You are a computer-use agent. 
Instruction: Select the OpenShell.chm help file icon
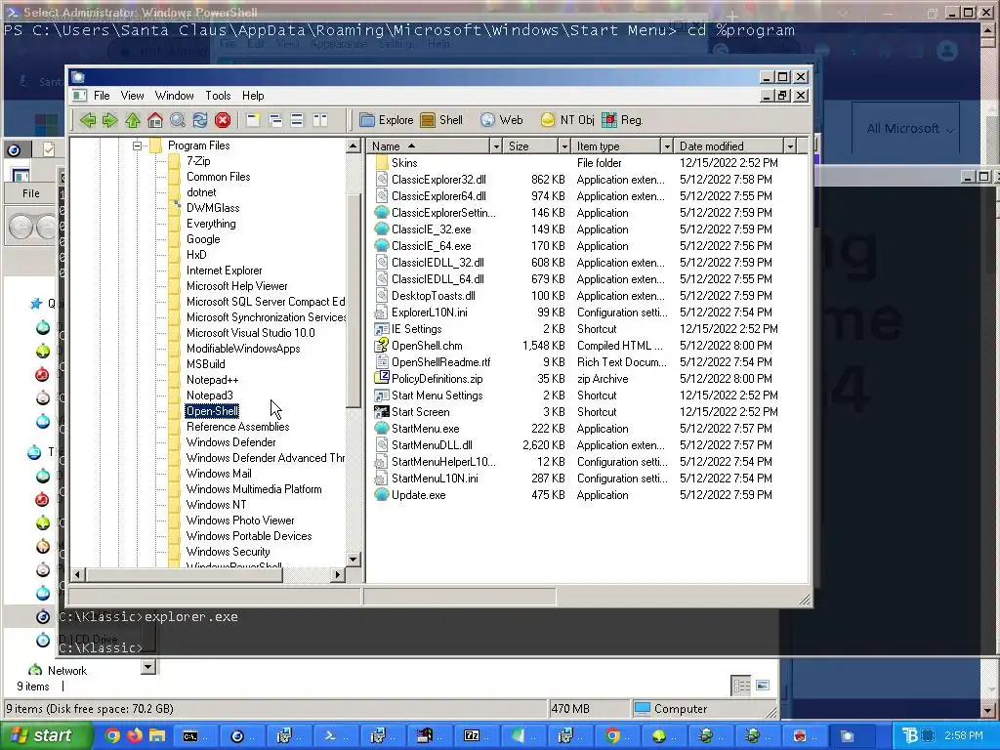tap(382, 346)
